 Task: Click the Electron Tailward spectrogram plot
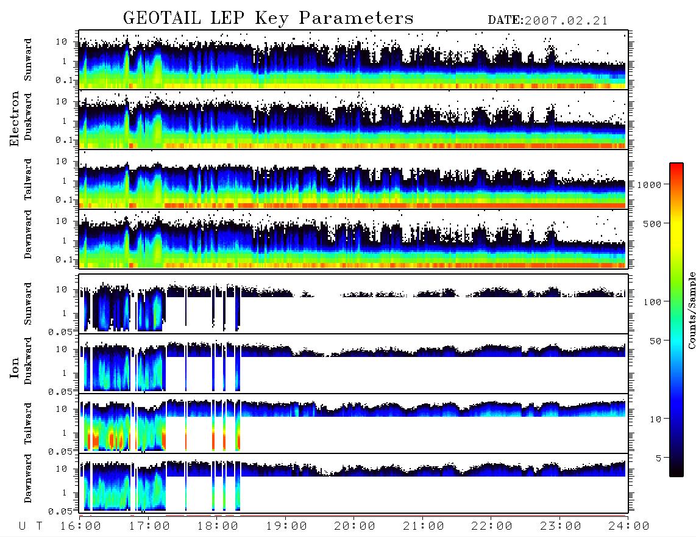coord(353,179)
